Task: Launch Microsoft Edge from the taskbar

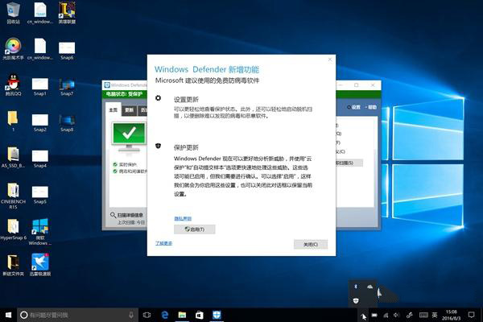Action: 165,315
